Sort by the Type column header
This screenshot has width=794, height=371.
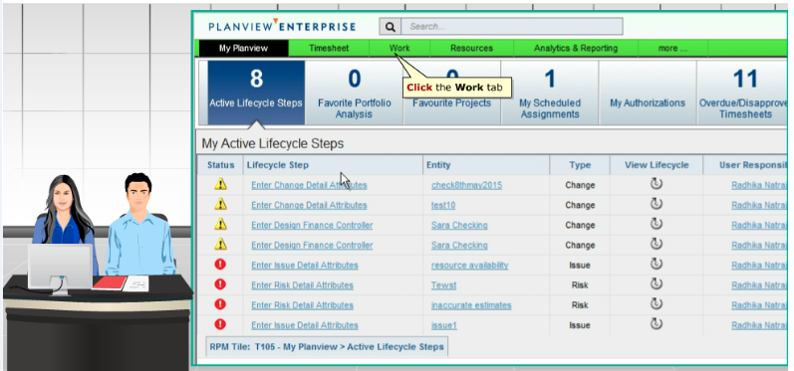(580, 165)
